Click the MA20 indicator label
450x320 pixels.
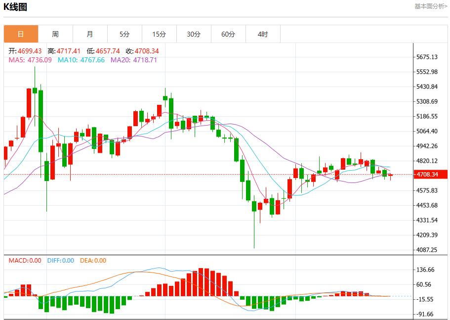tap(134, 60)
